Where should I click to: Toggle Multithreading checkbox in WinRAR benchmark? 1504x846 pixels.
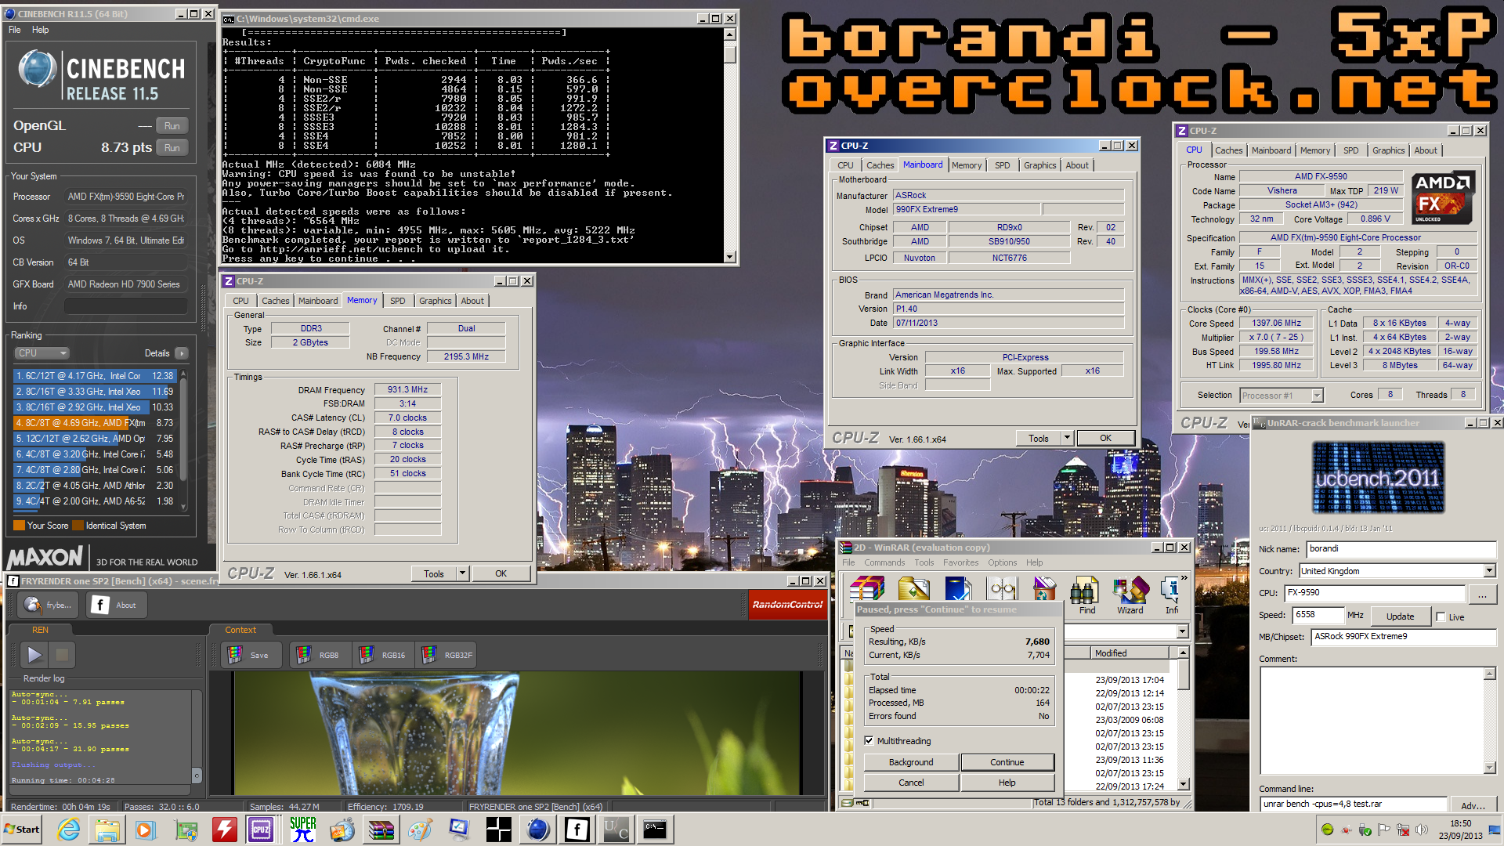(869, 740)
